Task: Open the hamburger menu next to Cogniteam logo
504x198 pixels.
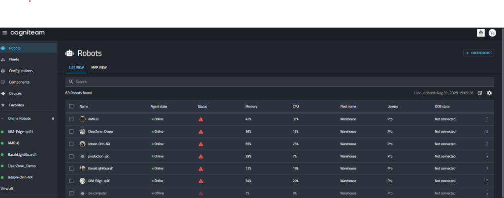Action: tap(4, 33)
